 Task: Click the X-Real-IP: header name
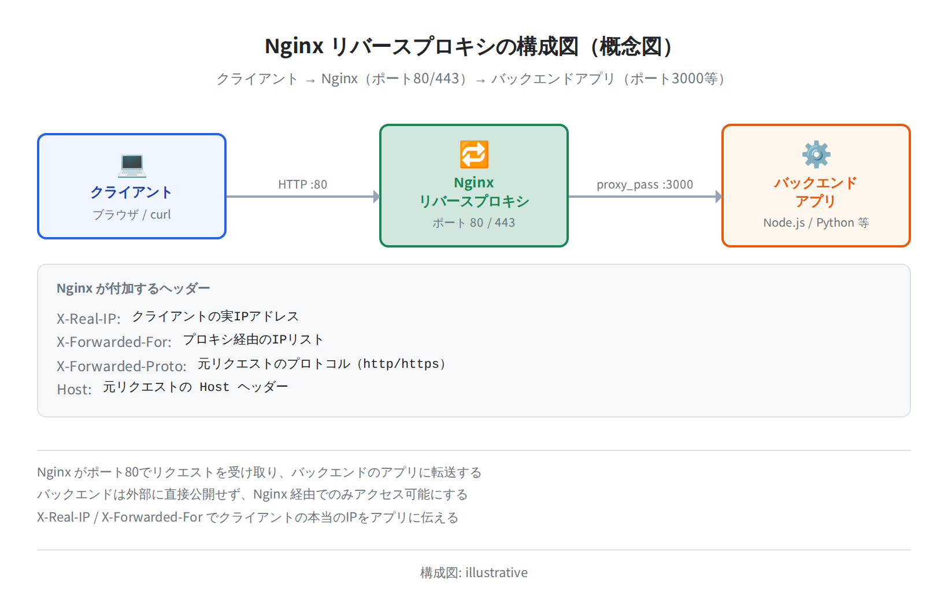89,319
